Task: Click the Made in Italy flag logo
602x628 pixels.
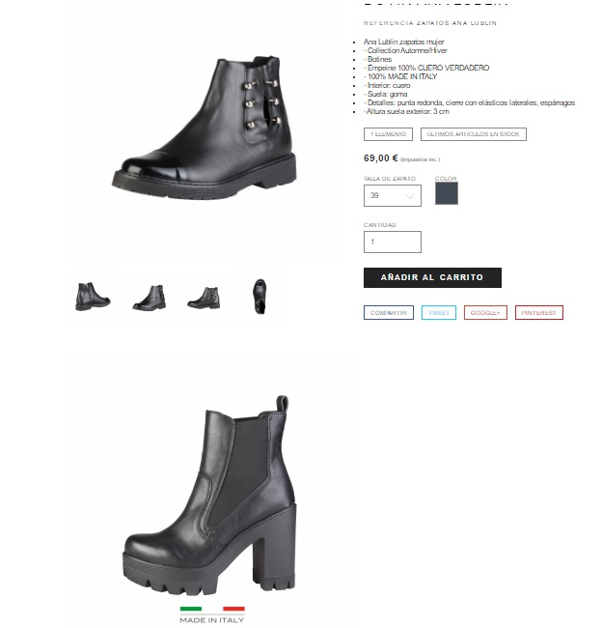Action: pyautogui.click(x=212, y=615)
